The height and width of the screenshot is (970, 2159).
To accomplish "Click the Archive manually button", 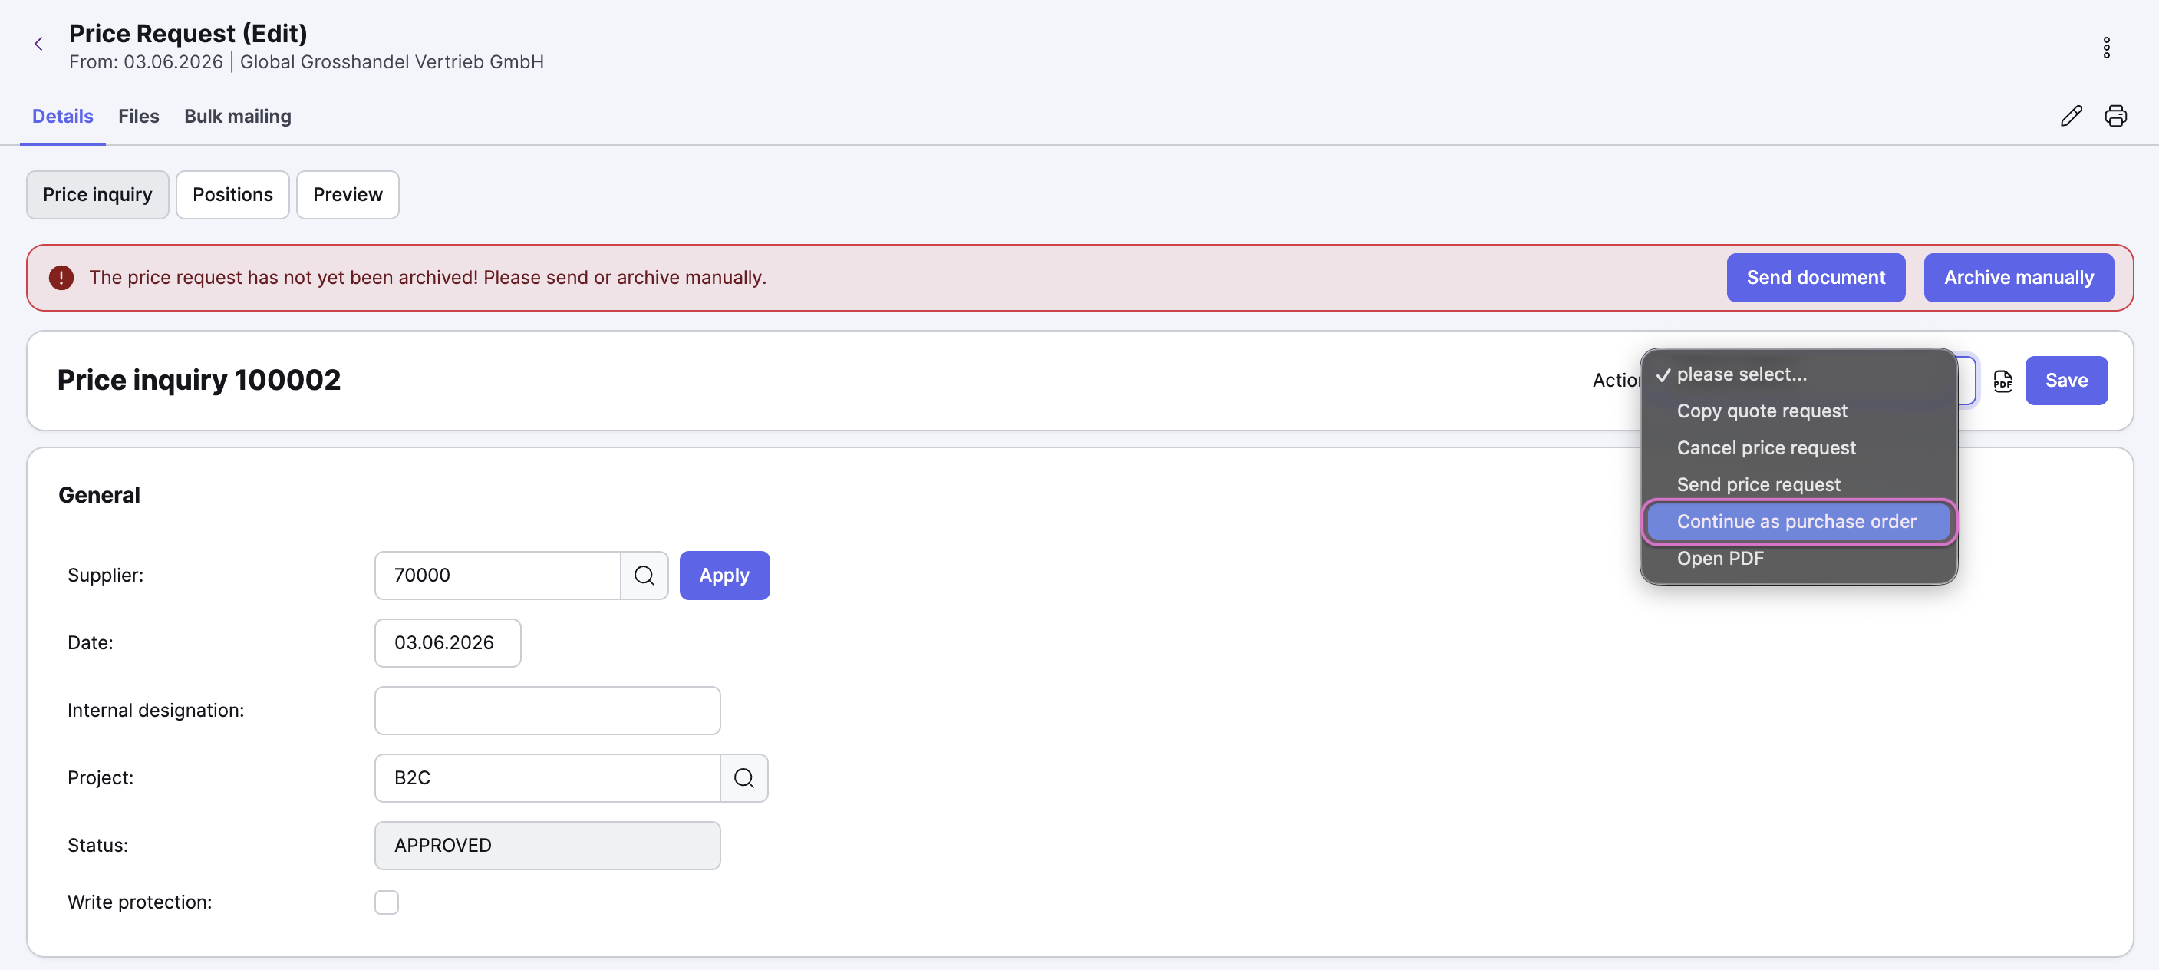I will point(2018,278).
